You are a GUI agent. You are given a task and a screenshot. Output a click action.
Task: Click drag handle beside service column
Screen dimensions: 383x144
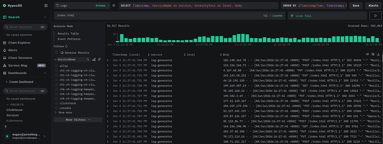click(x=148, y=55)
